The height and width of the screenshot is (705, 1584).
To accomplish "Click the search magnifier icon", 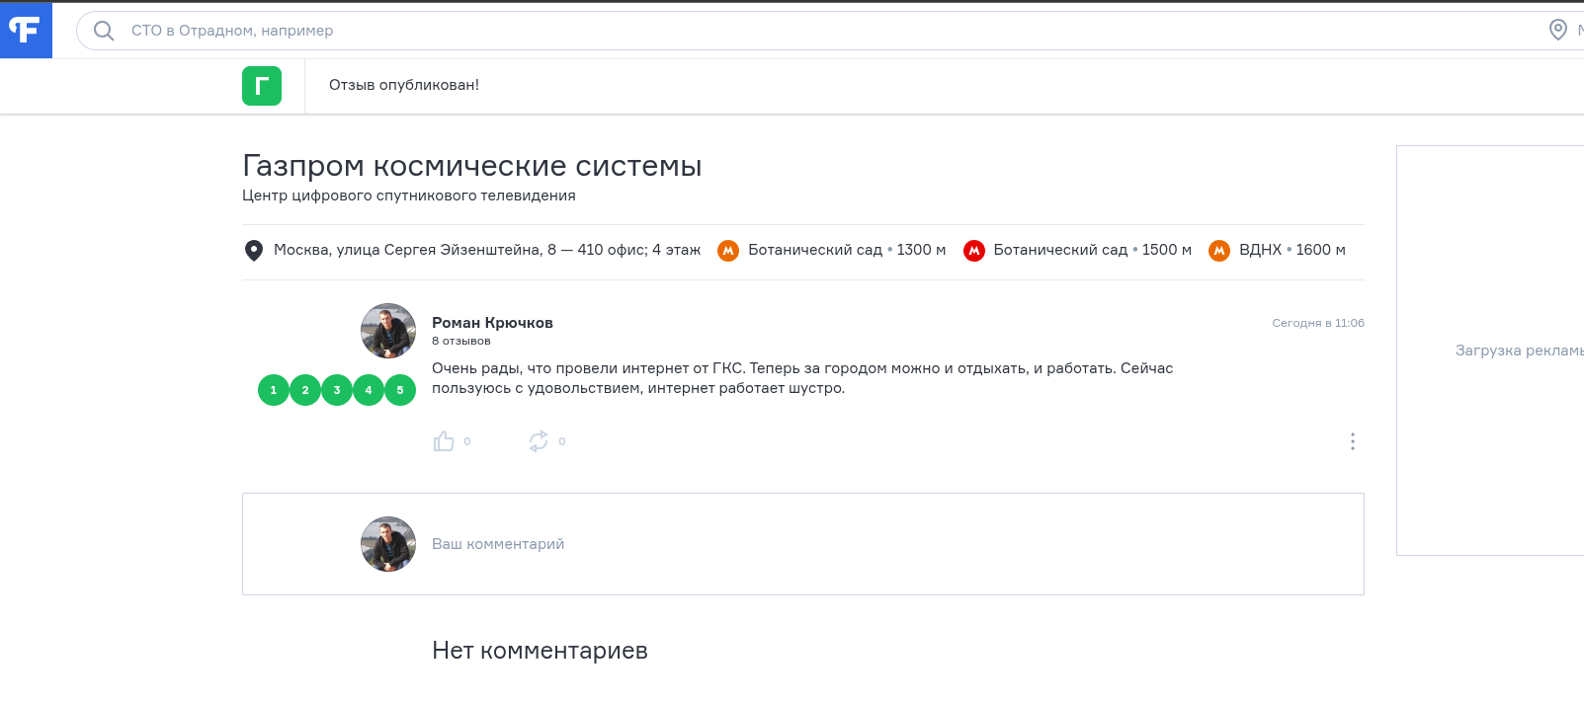I will [104, 31].
